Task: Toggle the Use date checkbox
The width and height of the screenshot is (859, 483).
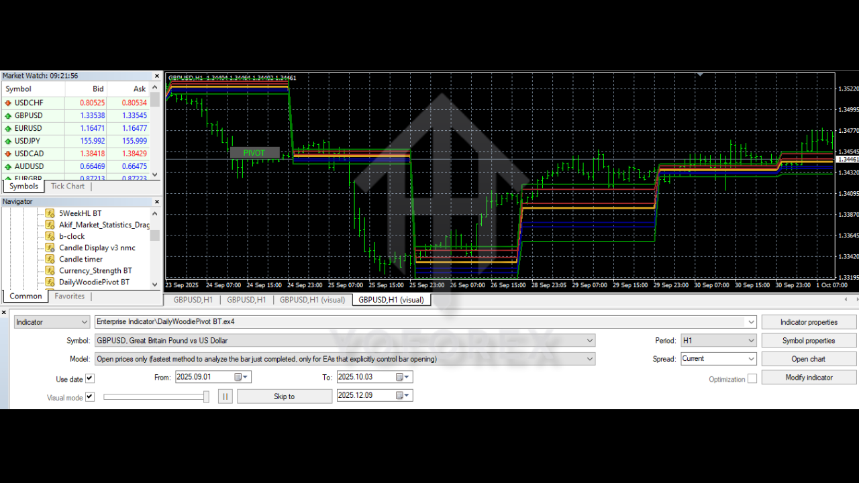Action: 91,378
